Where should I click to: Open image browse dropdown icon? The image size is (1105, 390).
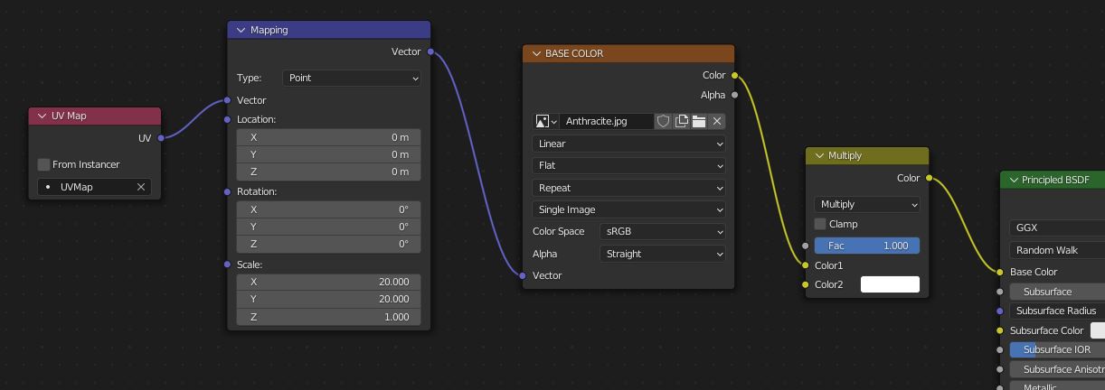[545, 121]
